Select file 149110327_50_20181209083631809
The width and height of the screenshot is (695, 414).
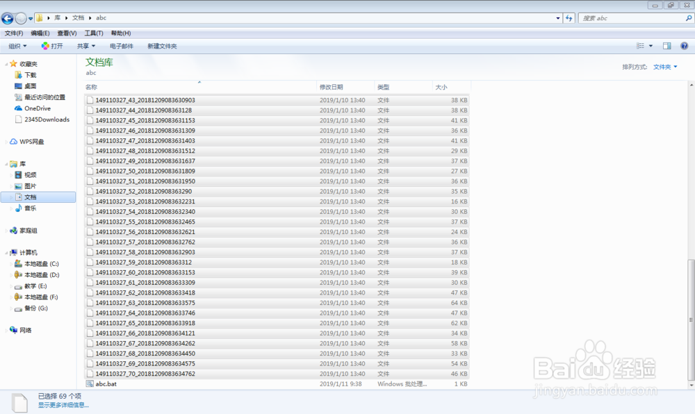tap(277, 171)
